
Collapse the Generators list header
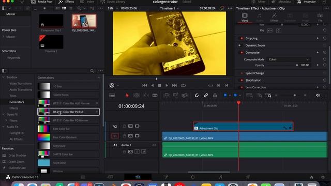(x=99, y=78)
